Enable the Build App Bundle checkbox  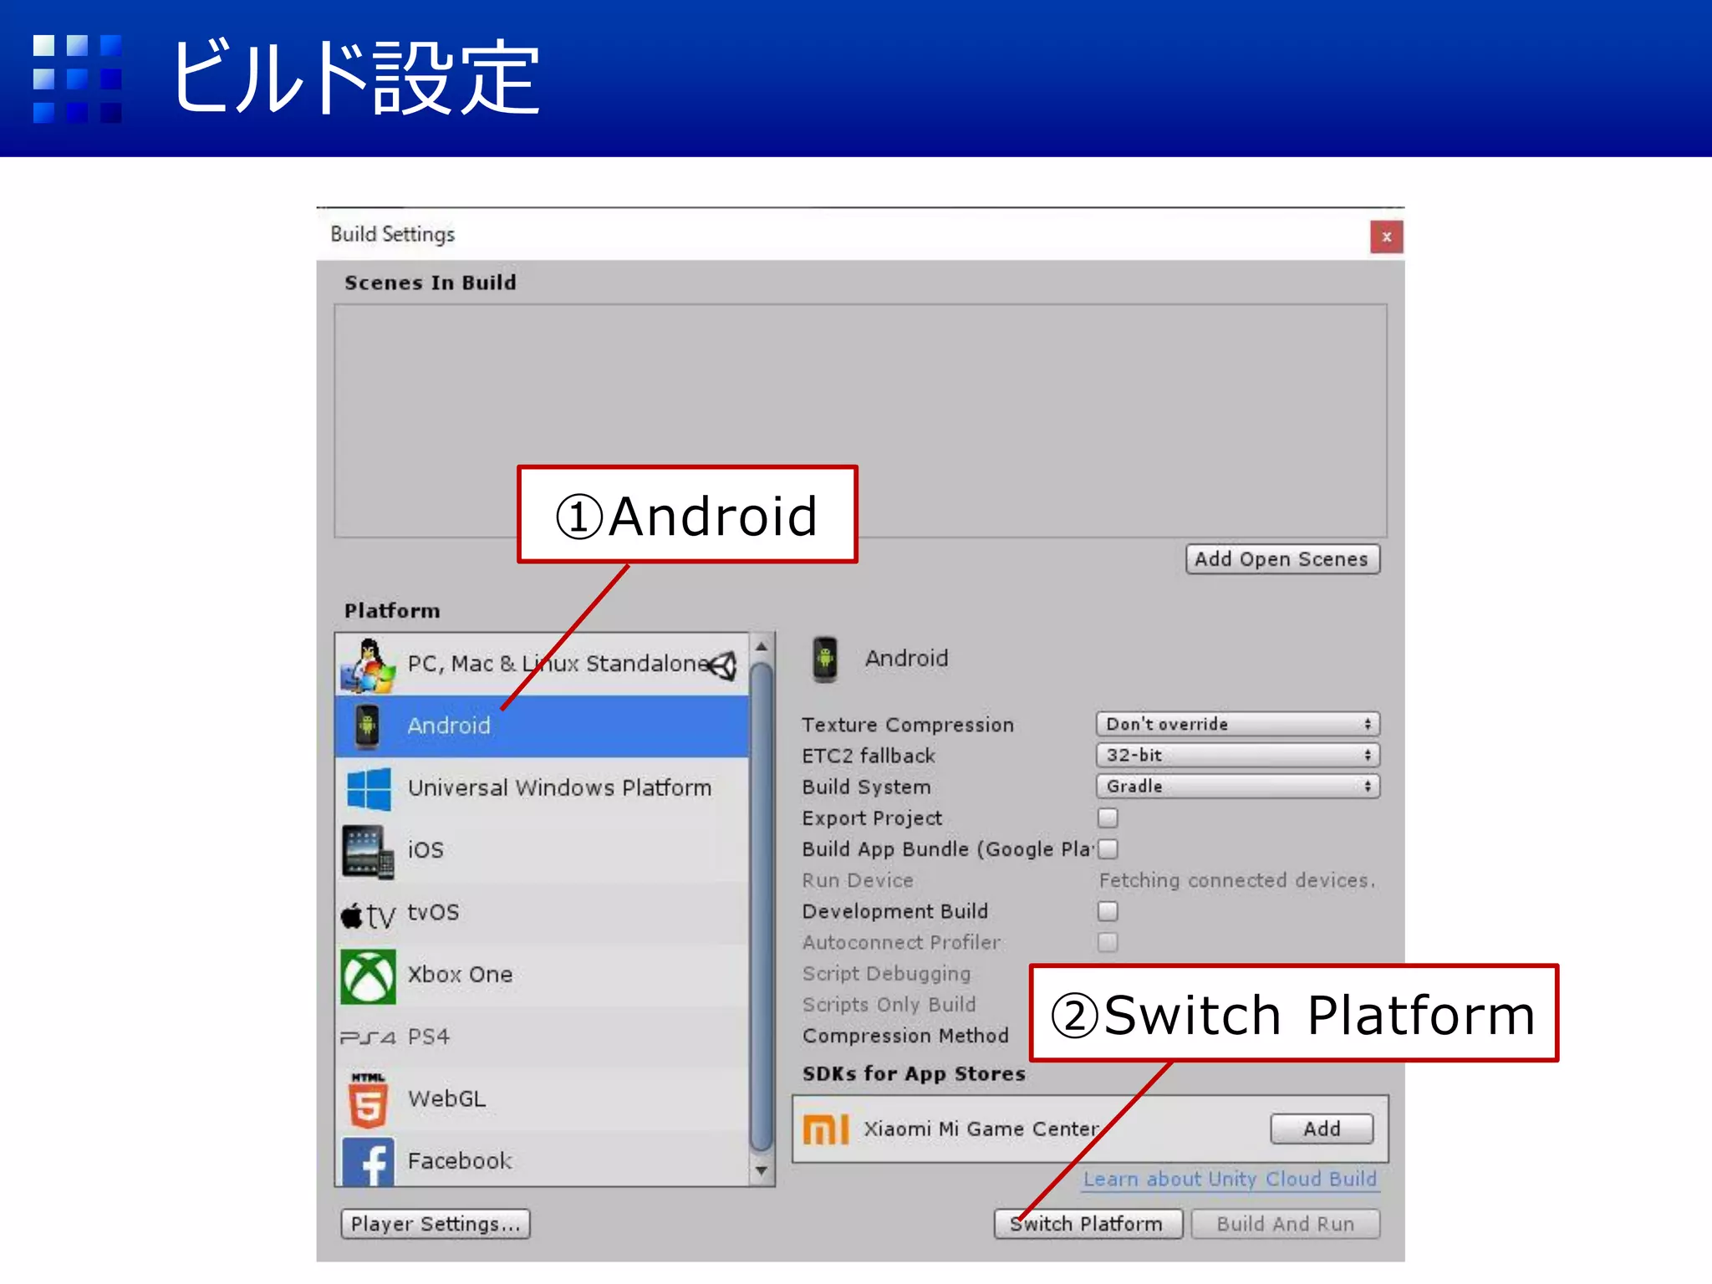point(1108,848)
